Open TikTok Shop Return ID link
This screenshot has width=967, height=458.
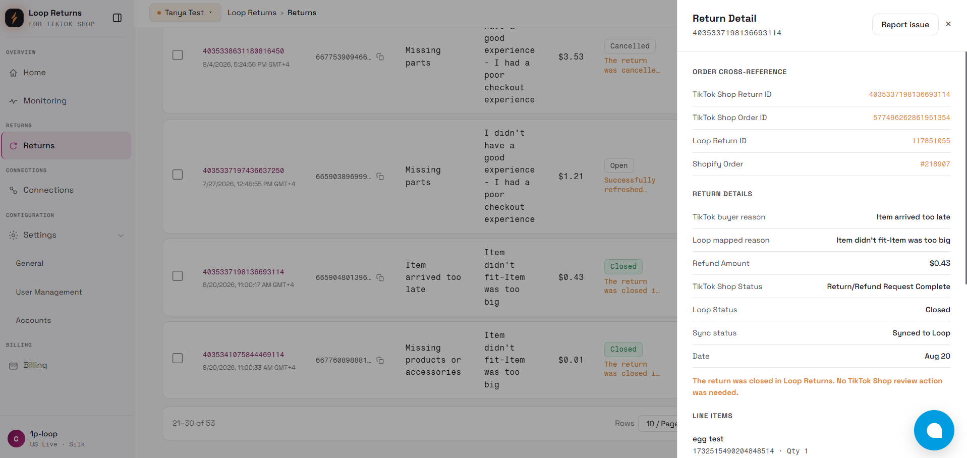(x=909, y=94)
